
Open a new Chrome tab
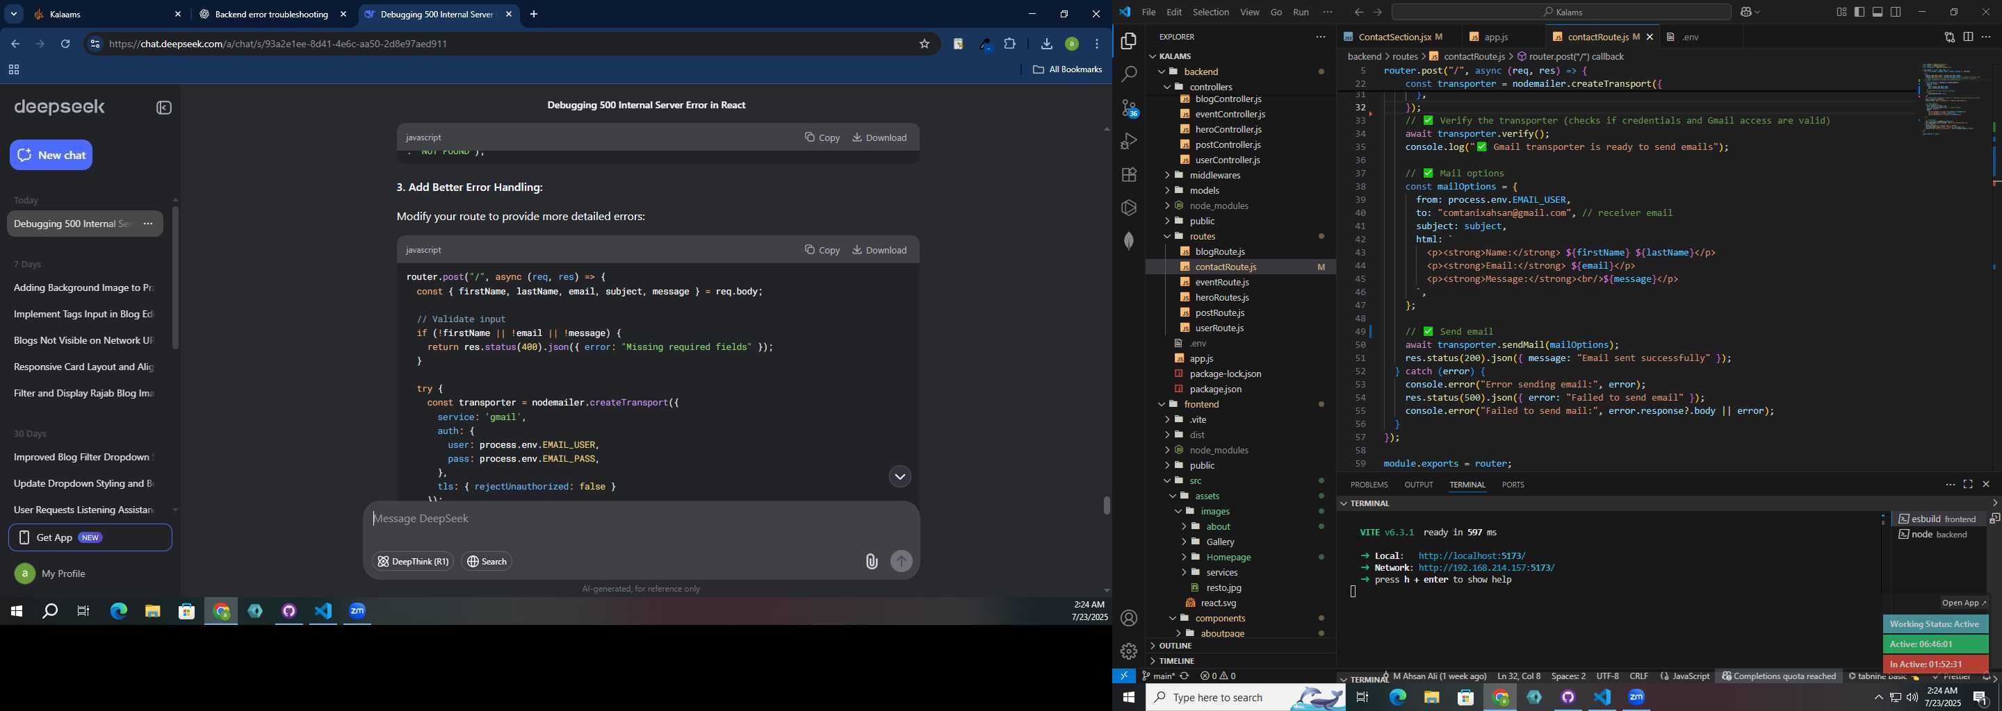[534, 14]
